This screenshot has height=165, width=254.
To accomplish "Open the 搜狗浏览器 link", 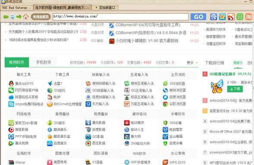I will coord(178,90).
